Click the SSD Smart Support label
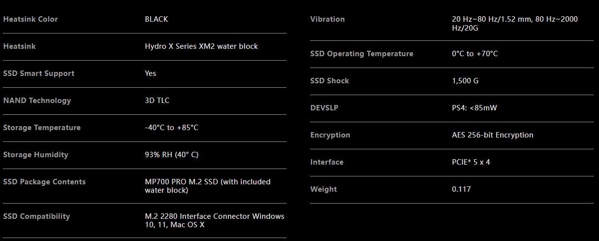599x241 pixels. click(39, 73)
